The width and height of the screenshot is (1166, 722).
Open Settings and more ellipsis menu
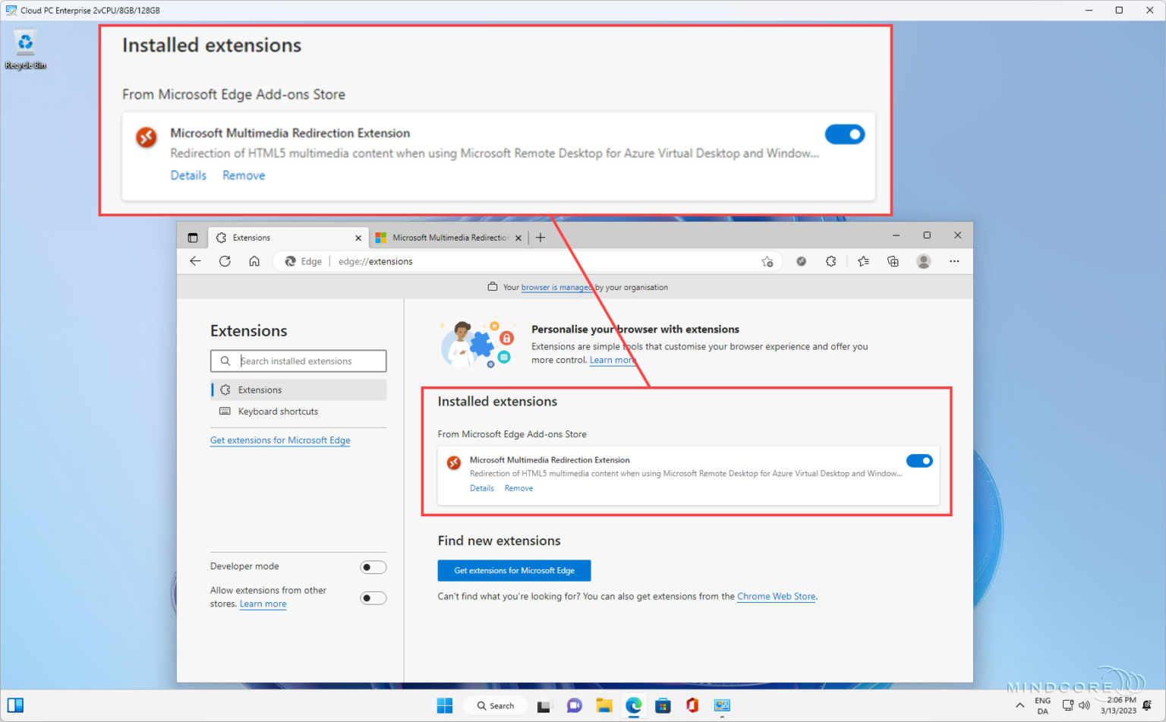pos(954,261)
